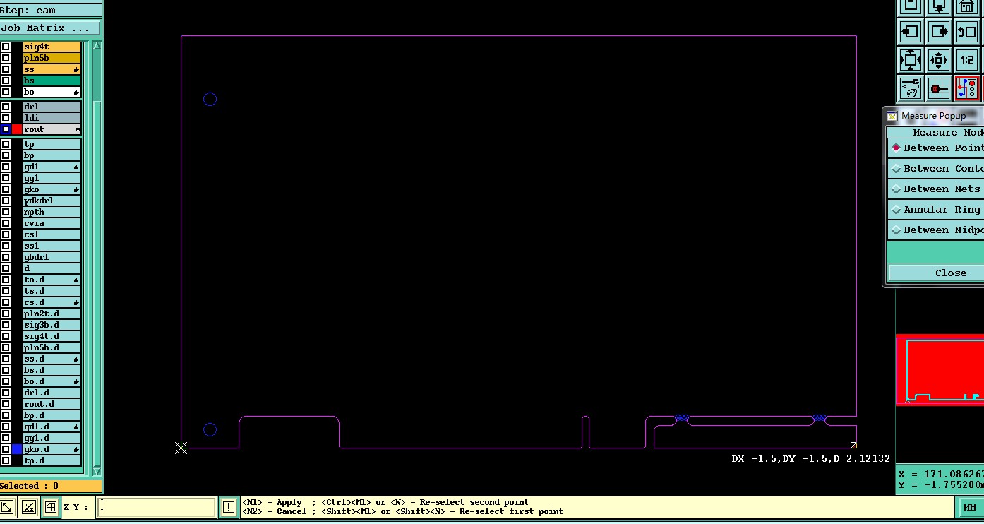Click the lower blue circle hole on board
The height and width of the screenshot is (524, 984).
(210, 429)
